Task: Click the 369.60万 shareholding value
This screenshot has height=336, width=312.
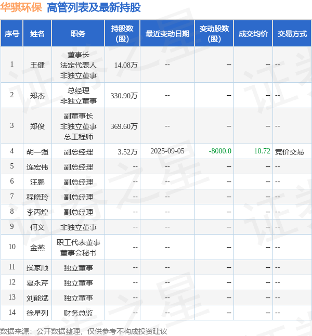Action: coord(124,126)
